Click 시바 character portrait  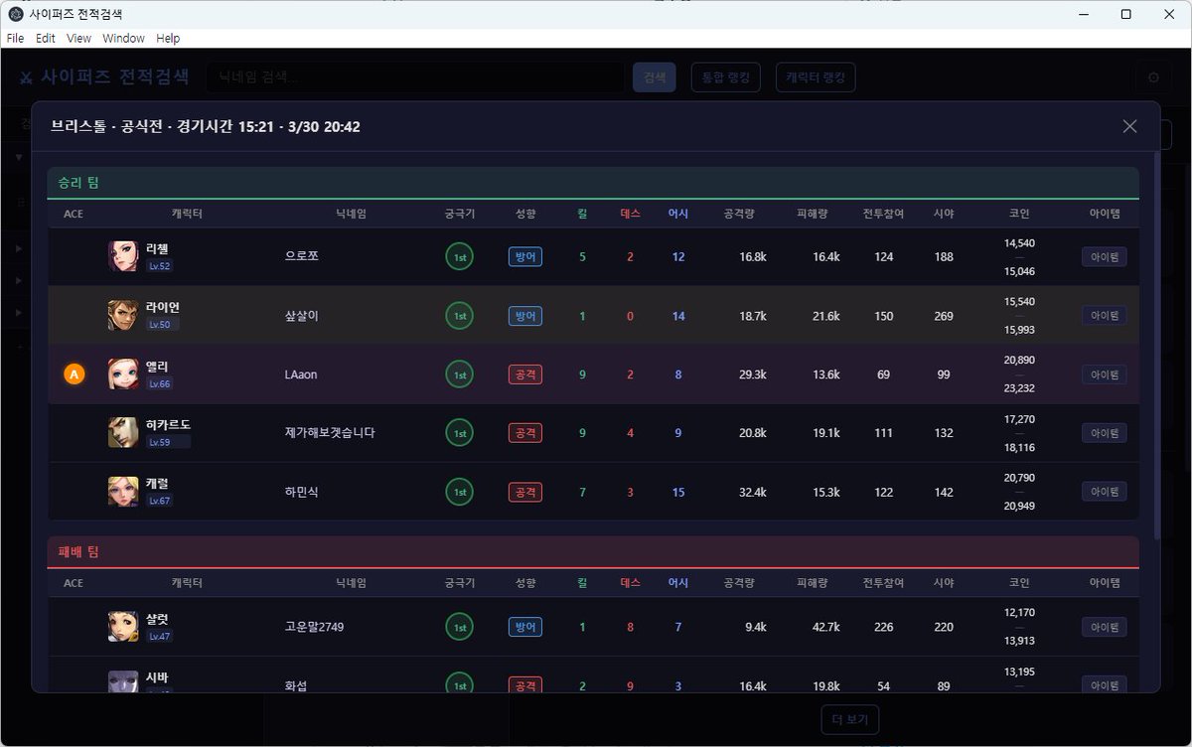[123, 681]
